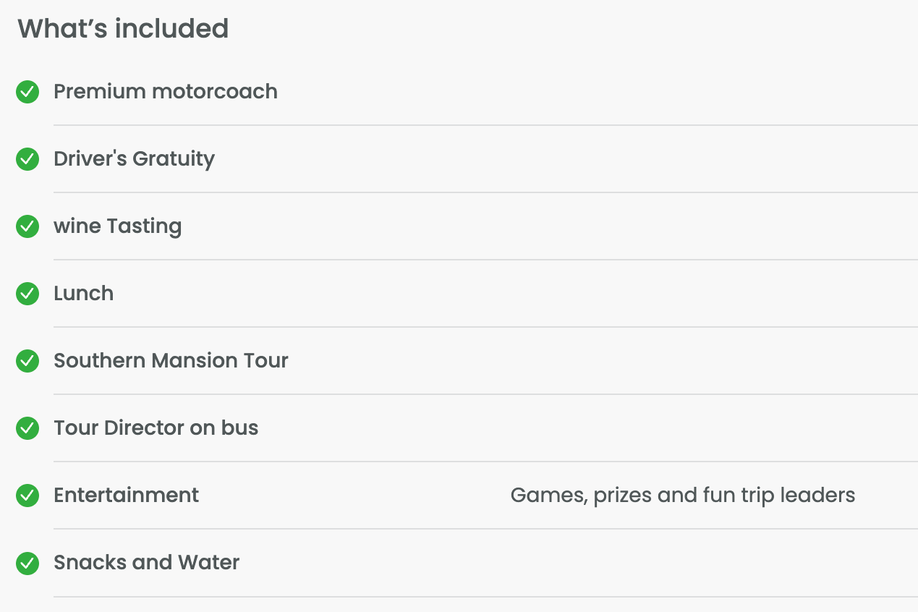
Task: Click the "What's included" heading
Action: coord(123,29)
